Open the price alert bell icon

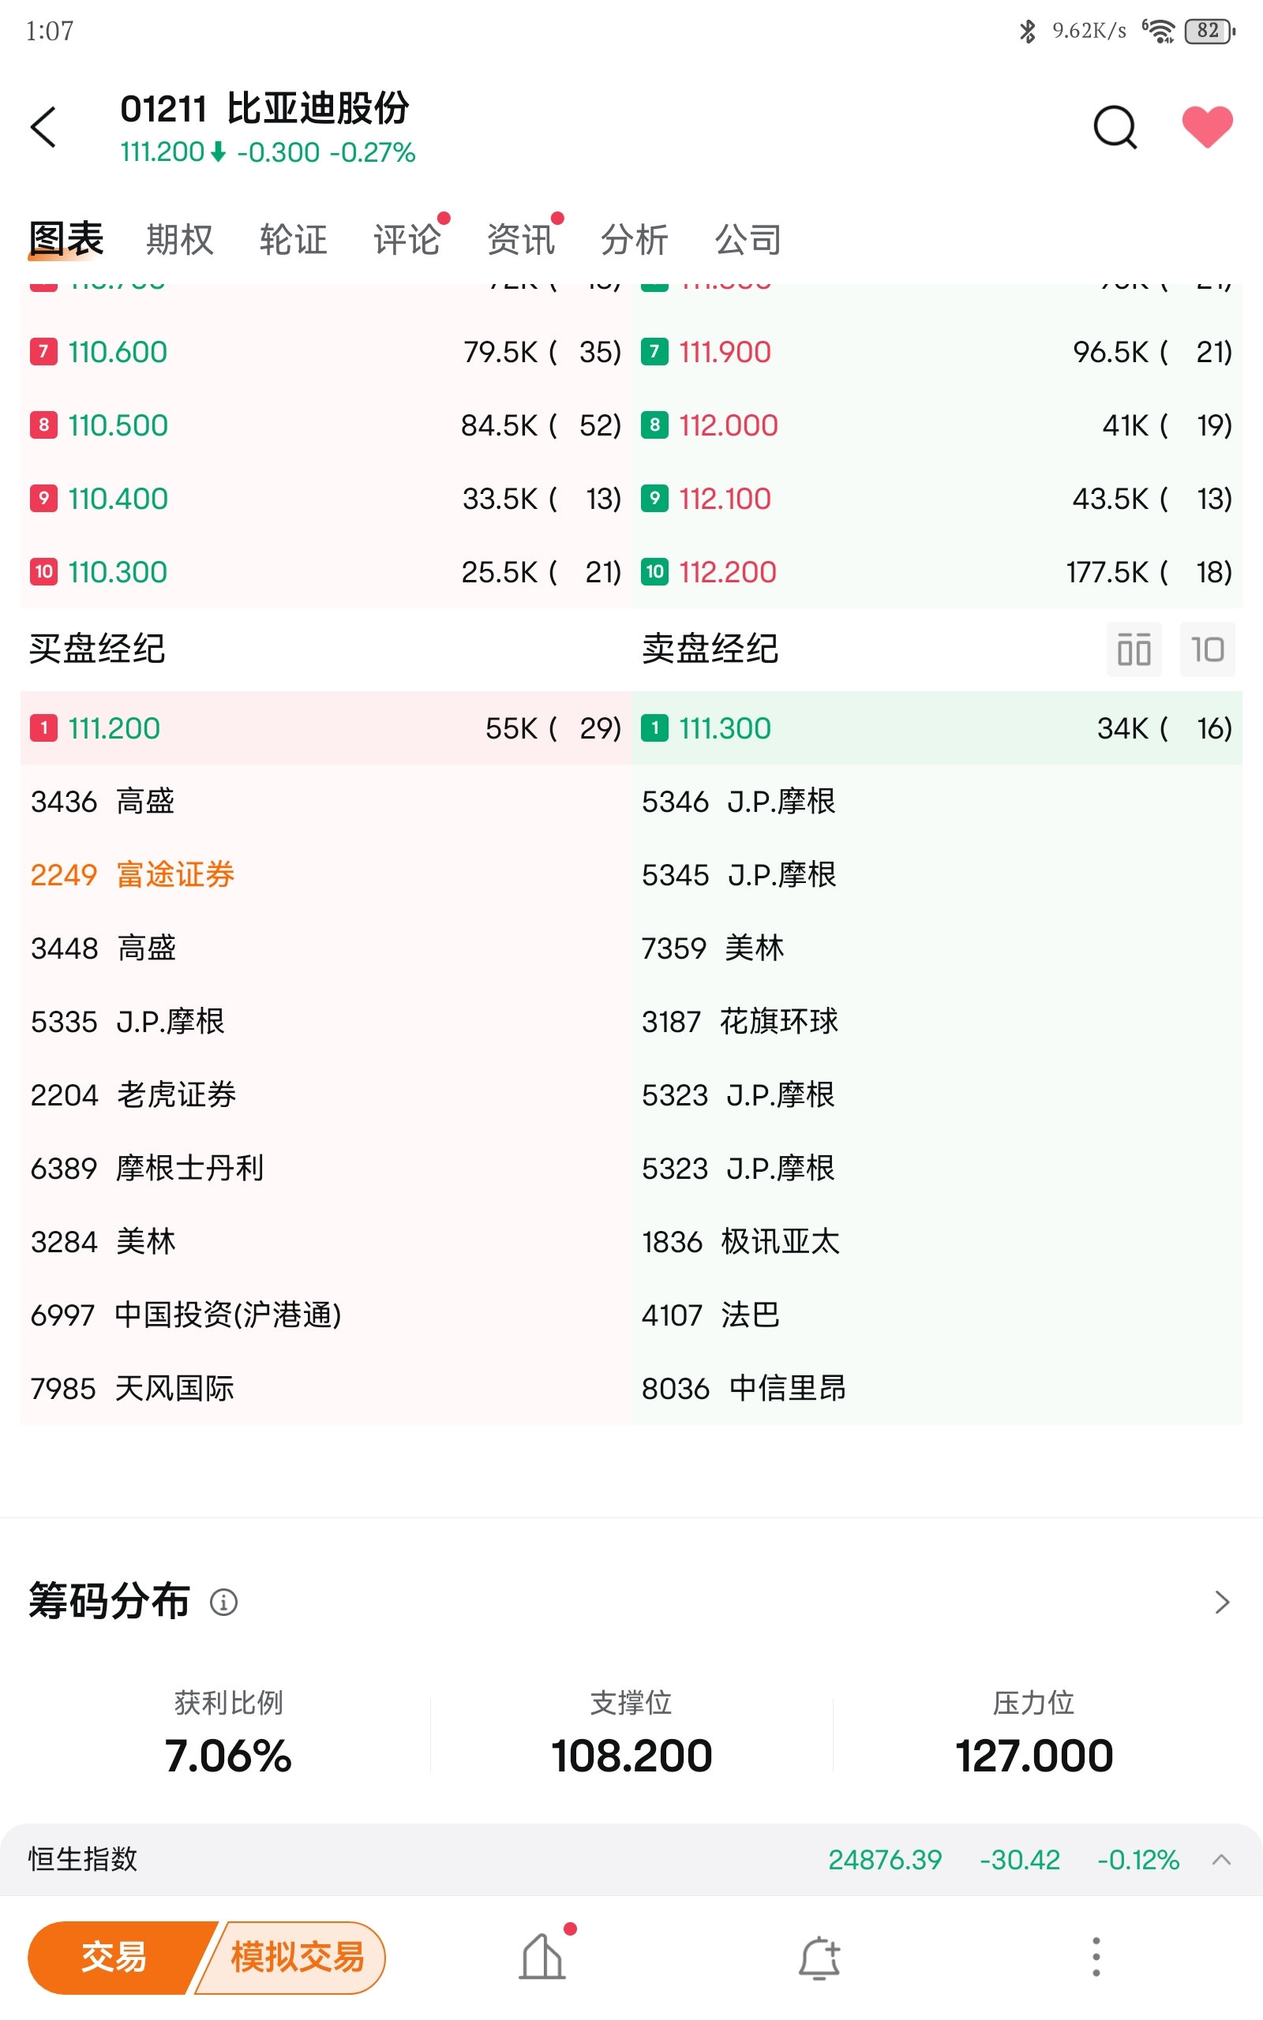[x=819, y=1958]
